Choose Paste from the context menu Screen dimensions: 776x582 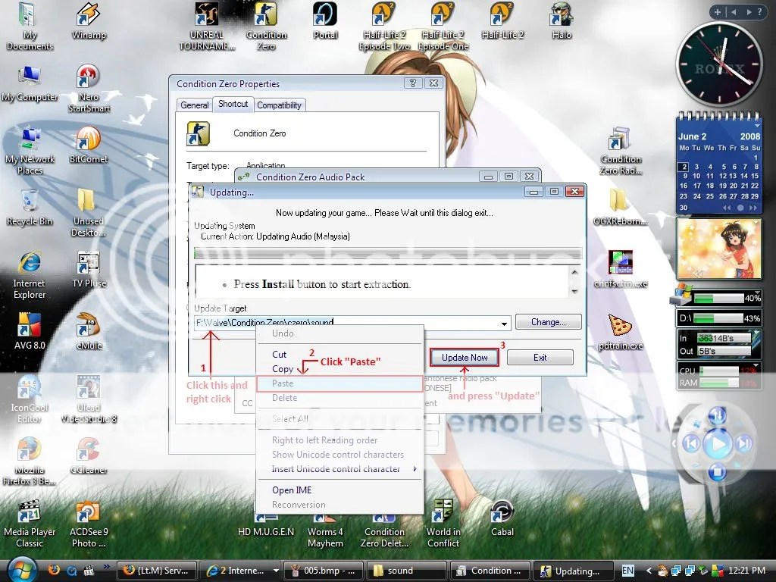pos(339,383)
